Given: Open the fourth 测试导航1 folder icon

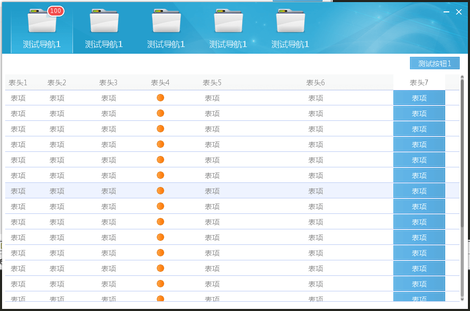Looking at the screenshot, I should point(228,22).
